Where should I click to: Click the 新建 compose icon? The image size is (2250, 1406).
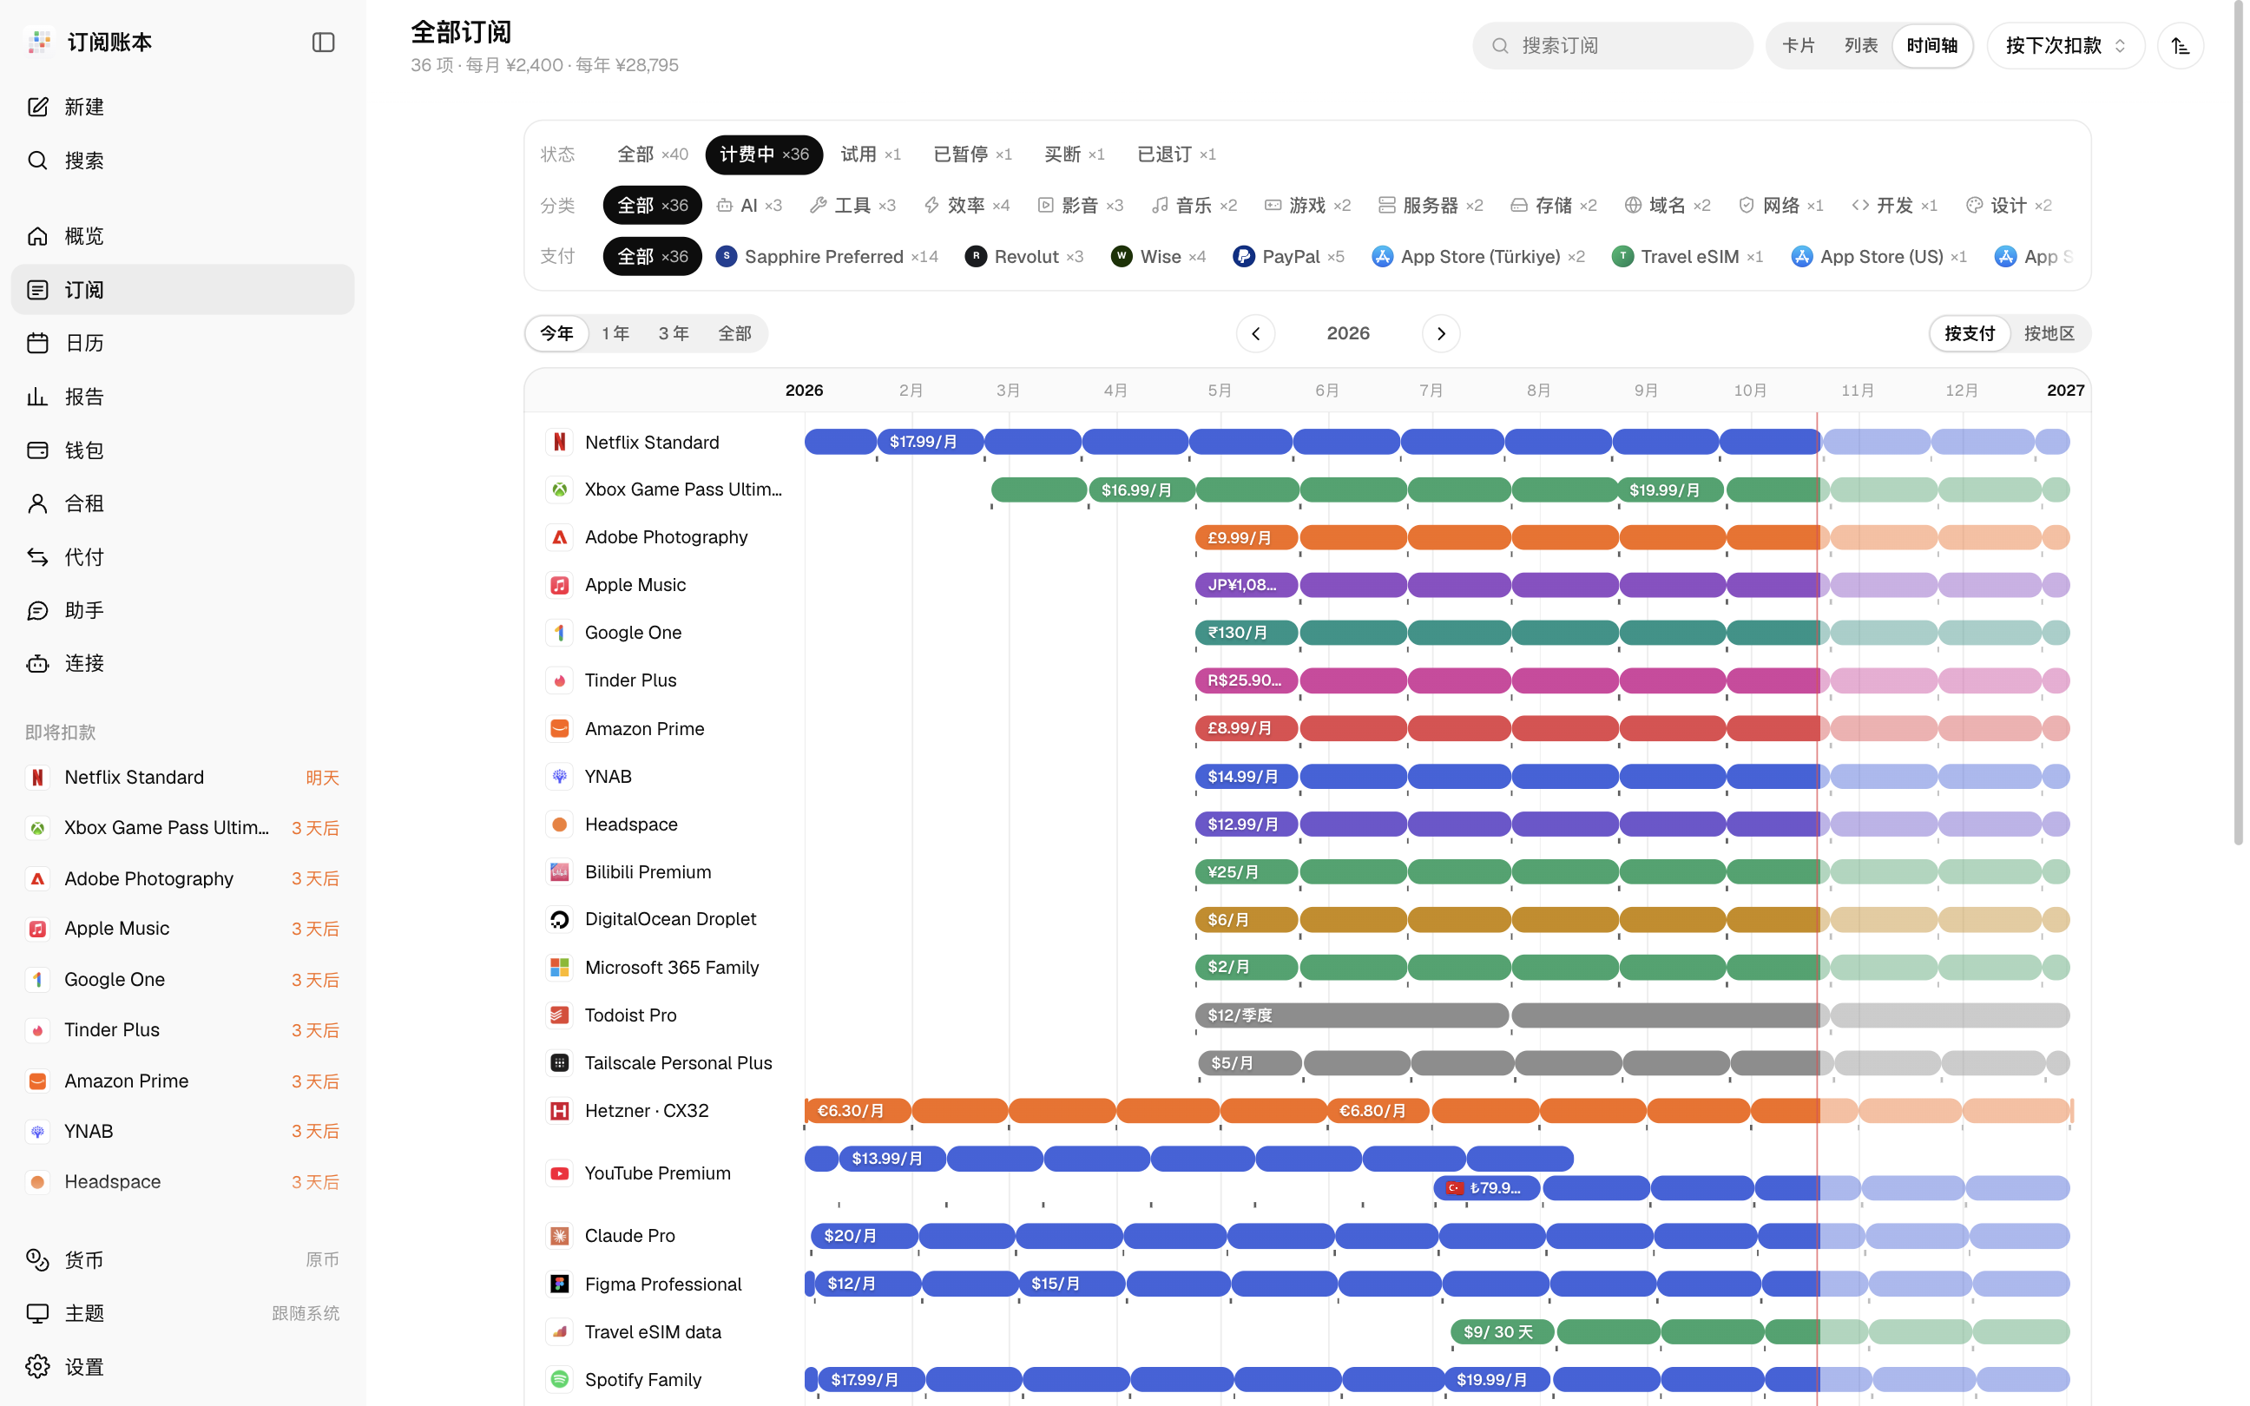(x=37, y=107)
